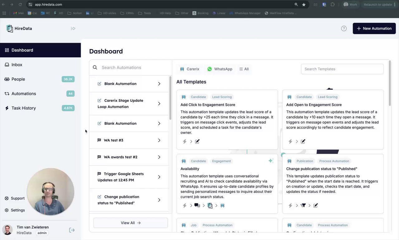Click the New Automation button
The image size is (399, 240).
click(x=374, y=28)
